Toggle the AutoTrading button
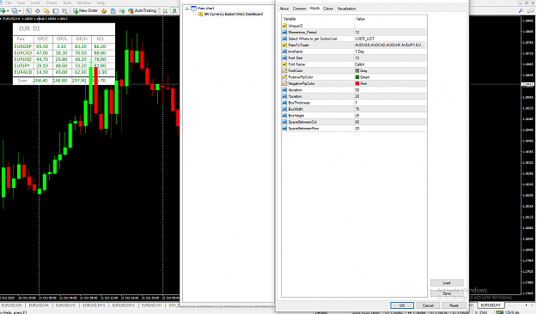 coord(142,10)
